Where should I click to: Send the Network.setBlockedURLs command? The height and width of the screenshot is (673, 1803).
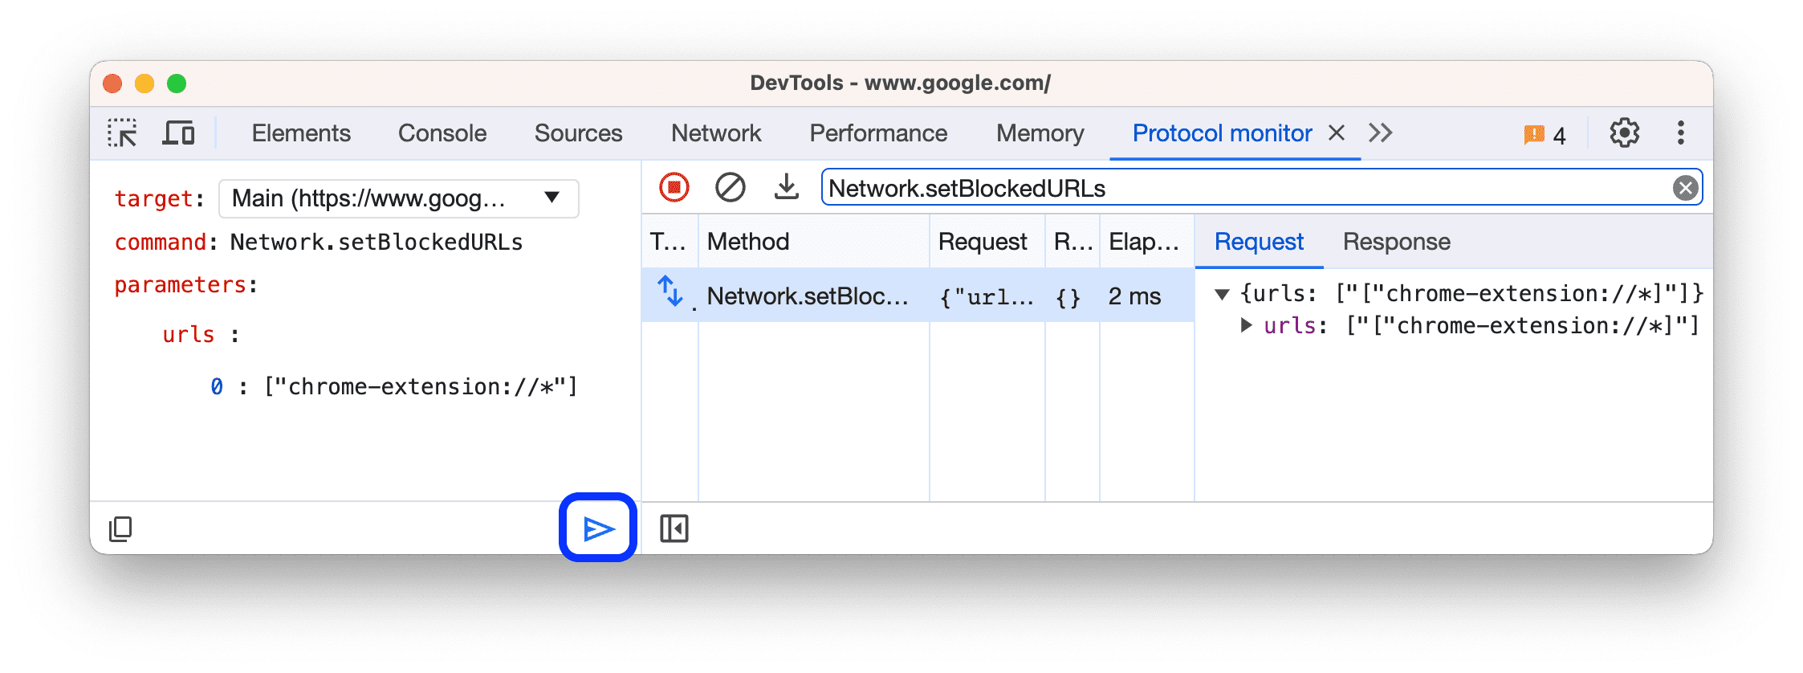pyautogui.click(x=597, y=528)
